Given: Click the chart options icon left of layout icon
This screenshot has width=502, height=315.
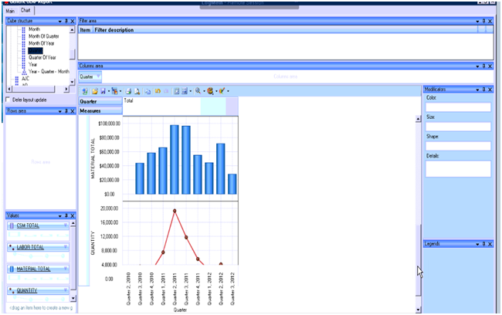Looking at the screenshot, I should coord(176,92).
